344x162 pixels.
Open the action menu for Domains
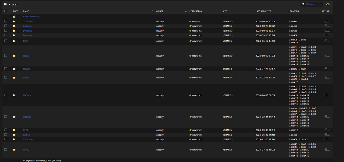[327, 30]
